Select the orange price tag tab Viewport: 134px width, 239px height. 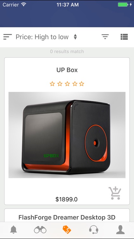point(67,230)
